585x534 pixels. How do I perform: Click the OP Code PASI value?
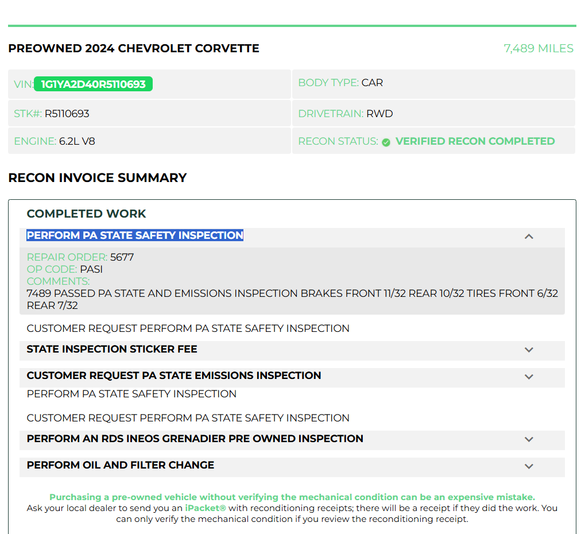click(91, 269)
